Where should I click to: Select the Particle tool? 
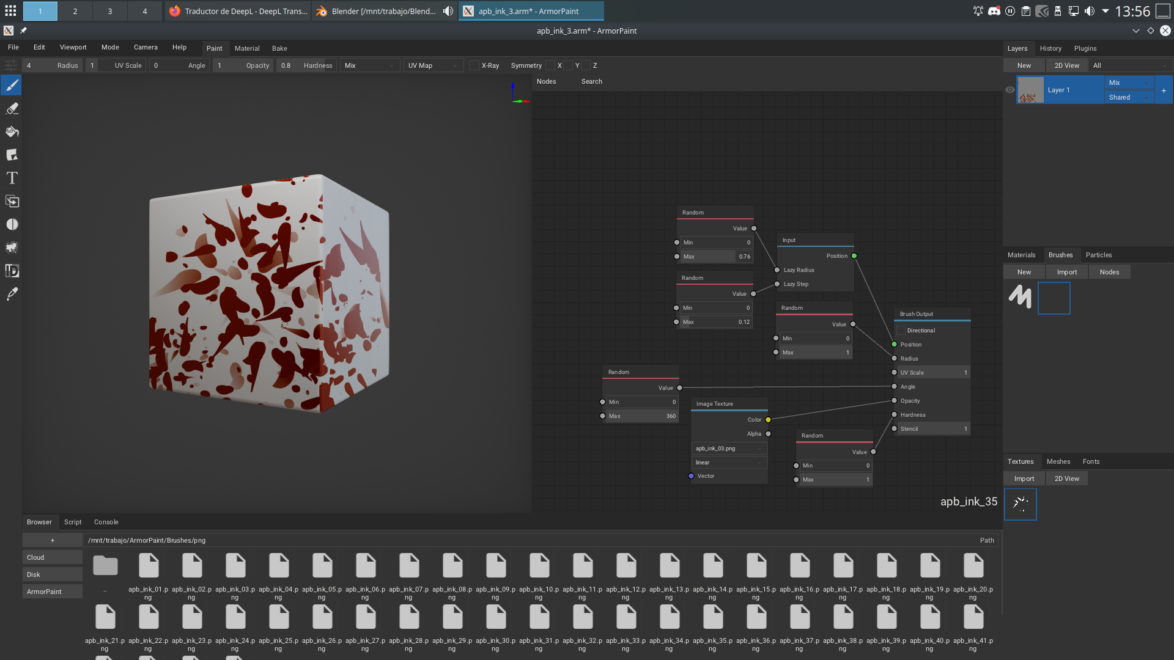click(12, 248)
